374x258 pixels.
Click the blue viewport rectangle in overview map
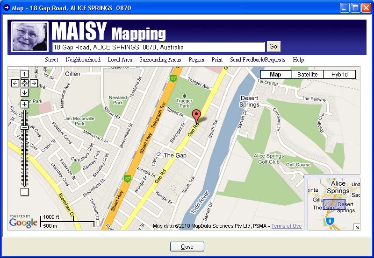(x=334, y=204)
